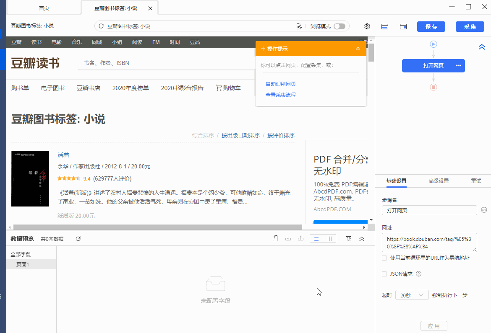Click the API icon next to step name
Screen dimensions: 491x333
484,210
